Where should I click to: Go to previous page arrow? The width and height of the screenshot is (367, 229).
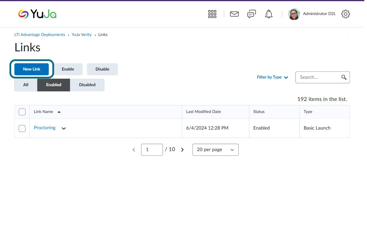(x=134, y=150)
